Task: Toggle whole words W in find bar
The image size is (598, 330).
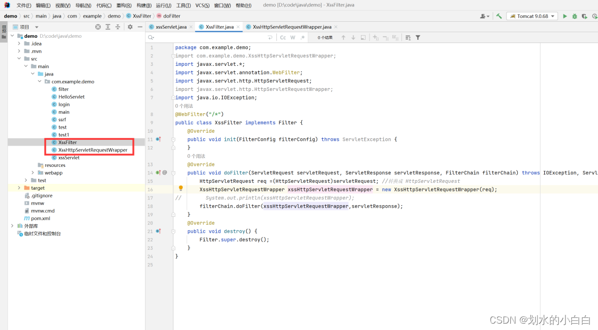Action: click(x=293, y=37)
